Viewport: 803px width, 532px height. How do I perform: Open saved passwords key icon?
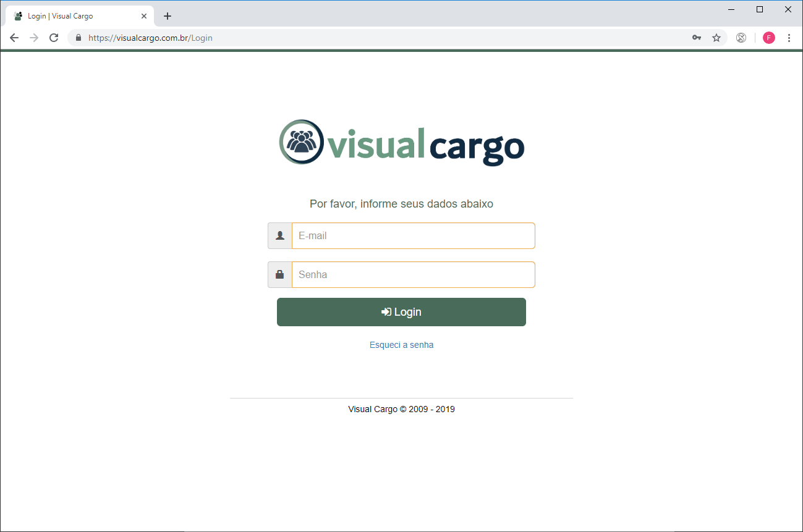(697, 38)
